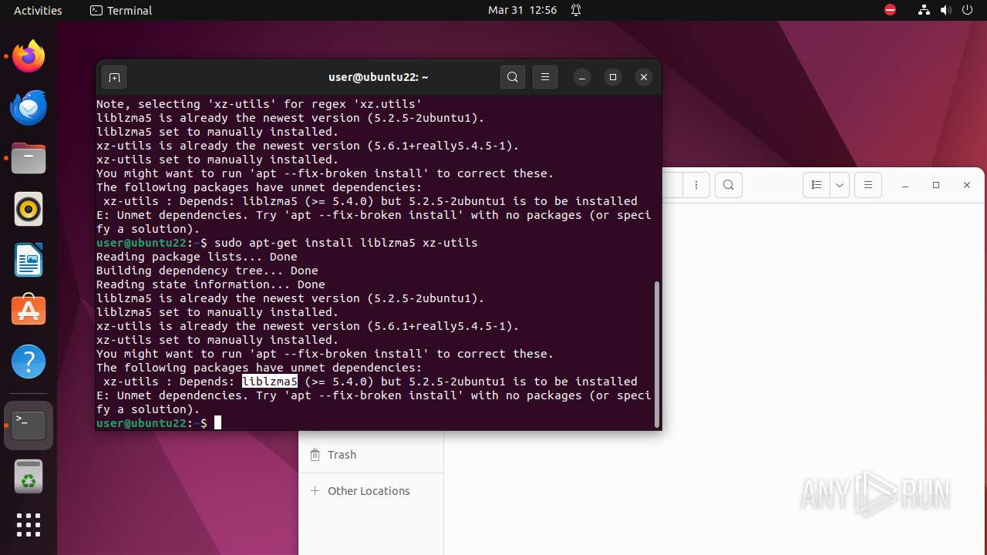The height and width of the screenshot is (555, 987).
Task: Open Thunderbird mail from dock
Action: click(29, 107)
